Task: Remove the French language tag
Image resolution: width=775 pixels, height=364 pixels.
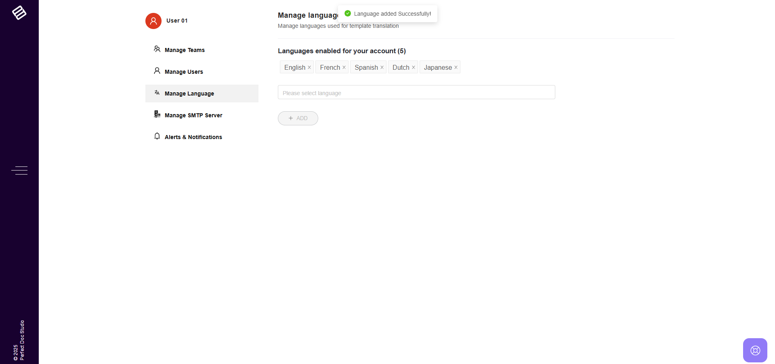Action: [344, 67]
